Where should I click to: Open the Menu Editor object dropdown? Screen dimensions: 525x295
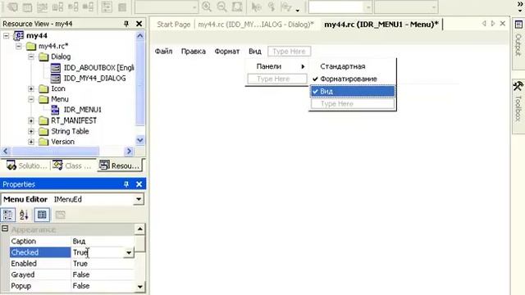pyautogui.click(x=139, y=199)
